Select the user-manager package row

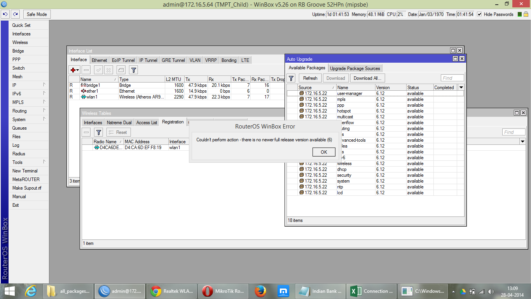click(349, 93)
